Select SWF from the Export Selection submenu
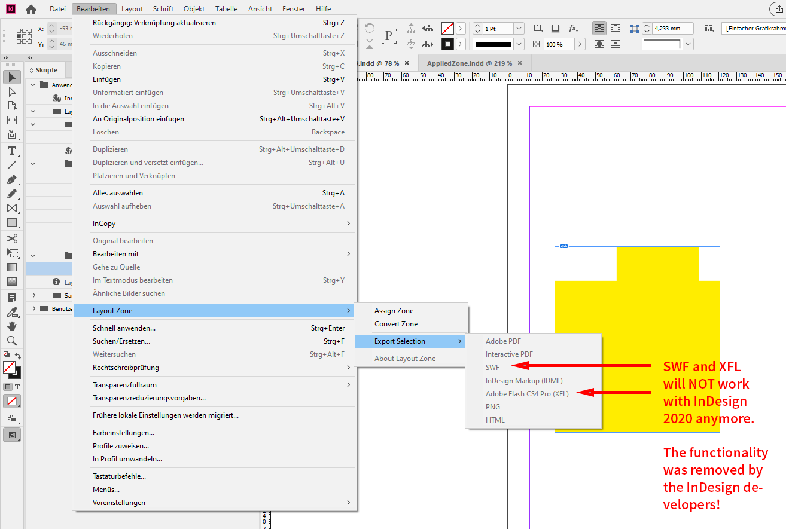 pos(493,368)
